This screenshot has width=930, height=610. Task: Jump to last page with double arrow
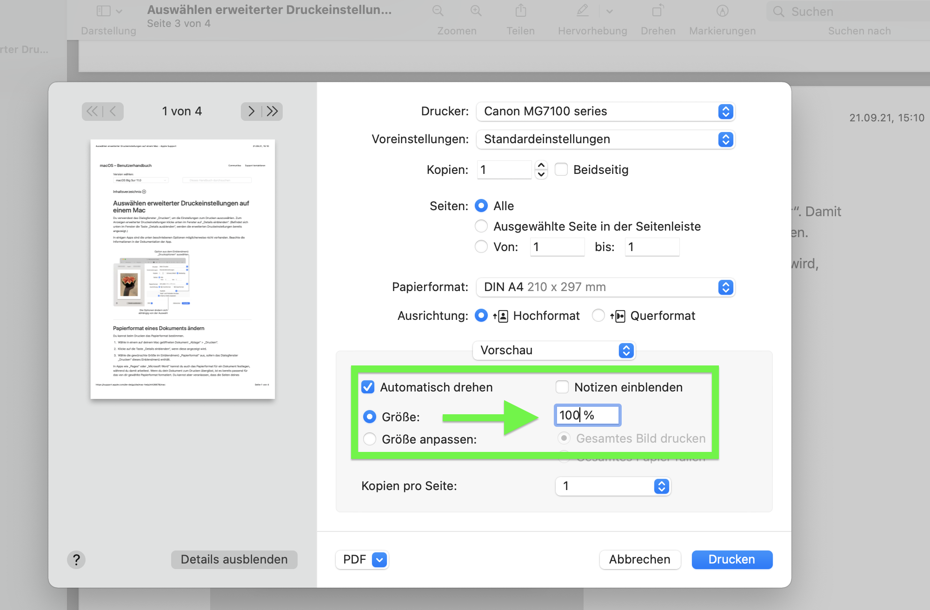coord(272,111)
